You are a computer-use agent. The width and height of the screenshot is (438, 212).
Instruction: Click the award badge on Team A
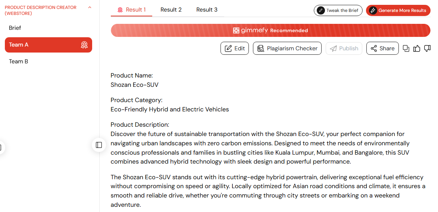point(84,45)
